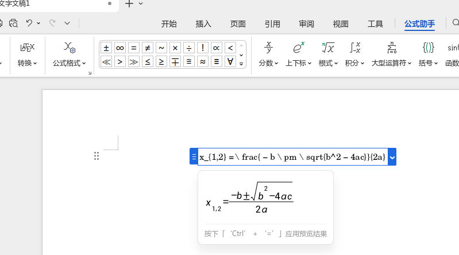The height and width of the screenshot is (255, 459).
Task: Switch to the 审阅 tab
Action: click(307, 23)
